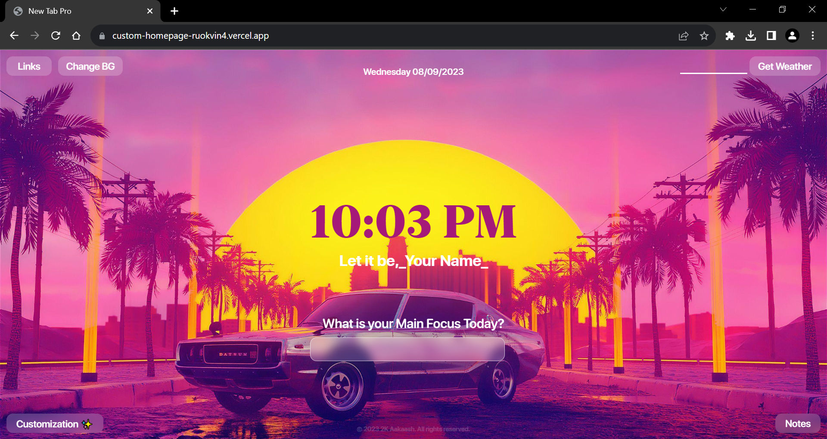Click the forward navigation arrow
Image resolution: width=827 pixels, height=439 pixels.
click(x=35, y=36)
